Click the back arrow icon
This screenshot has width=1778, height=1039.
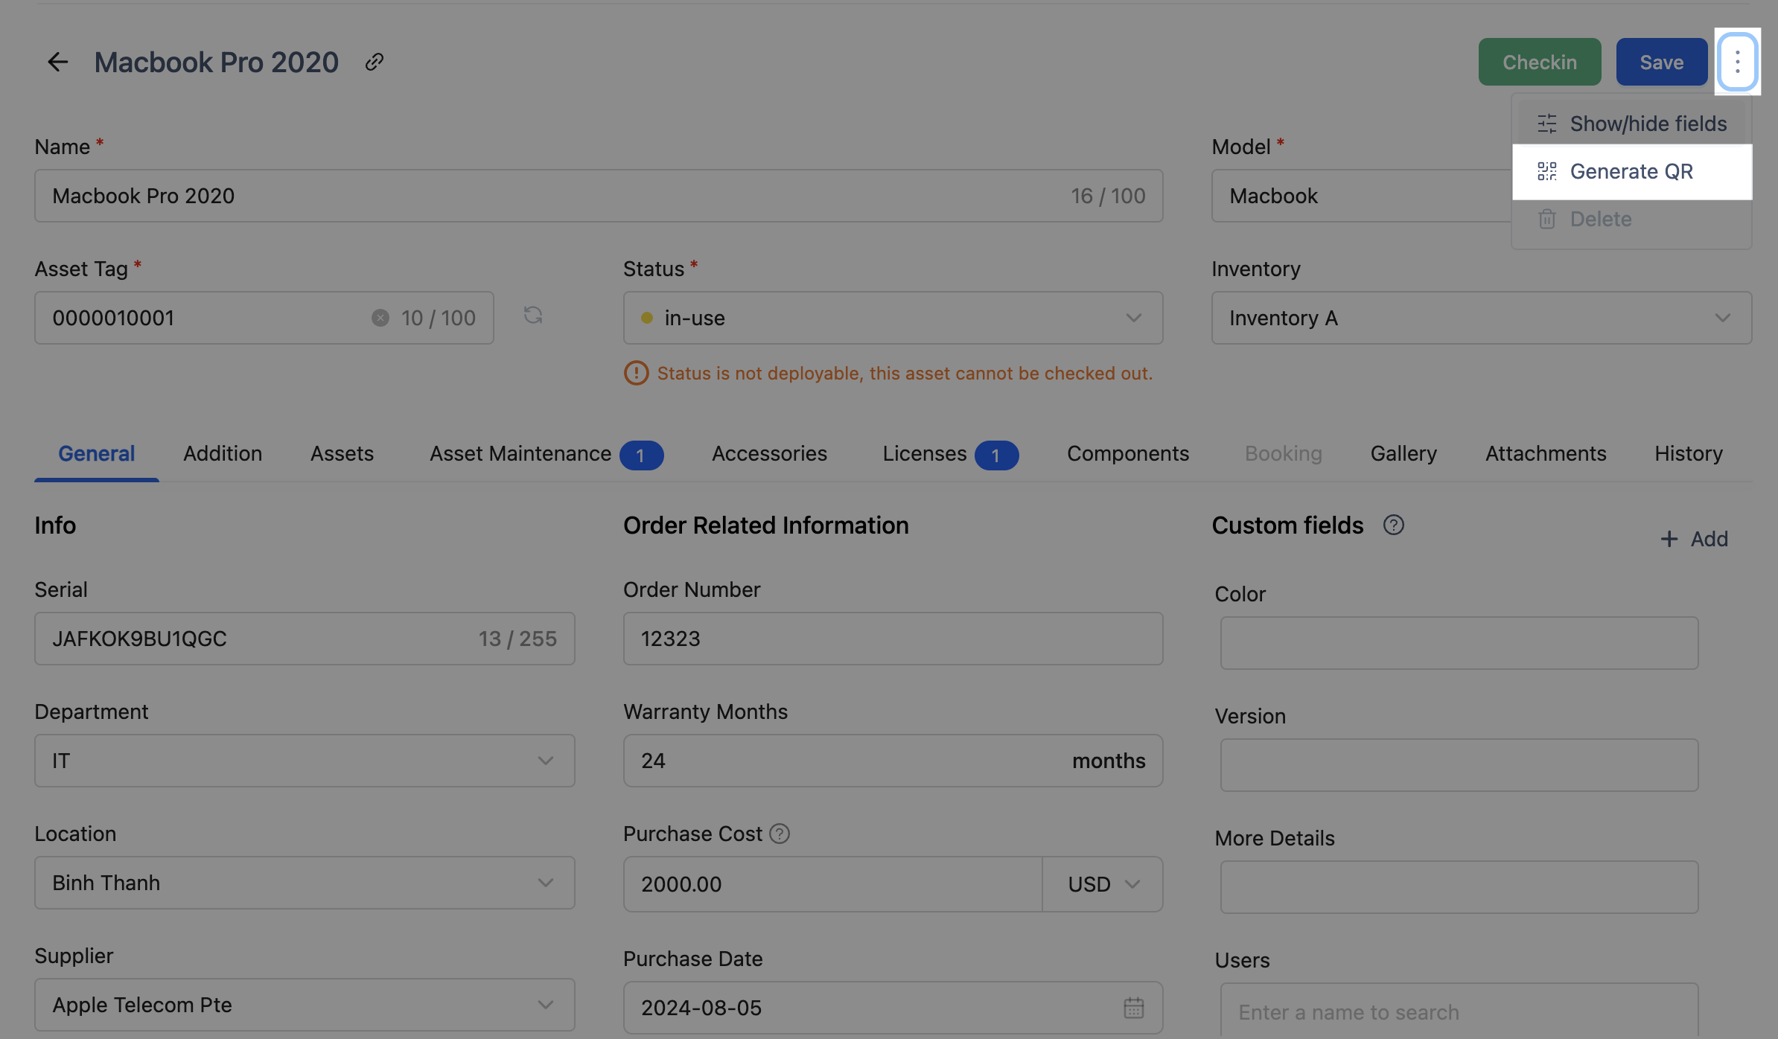[x=57, y=62]
